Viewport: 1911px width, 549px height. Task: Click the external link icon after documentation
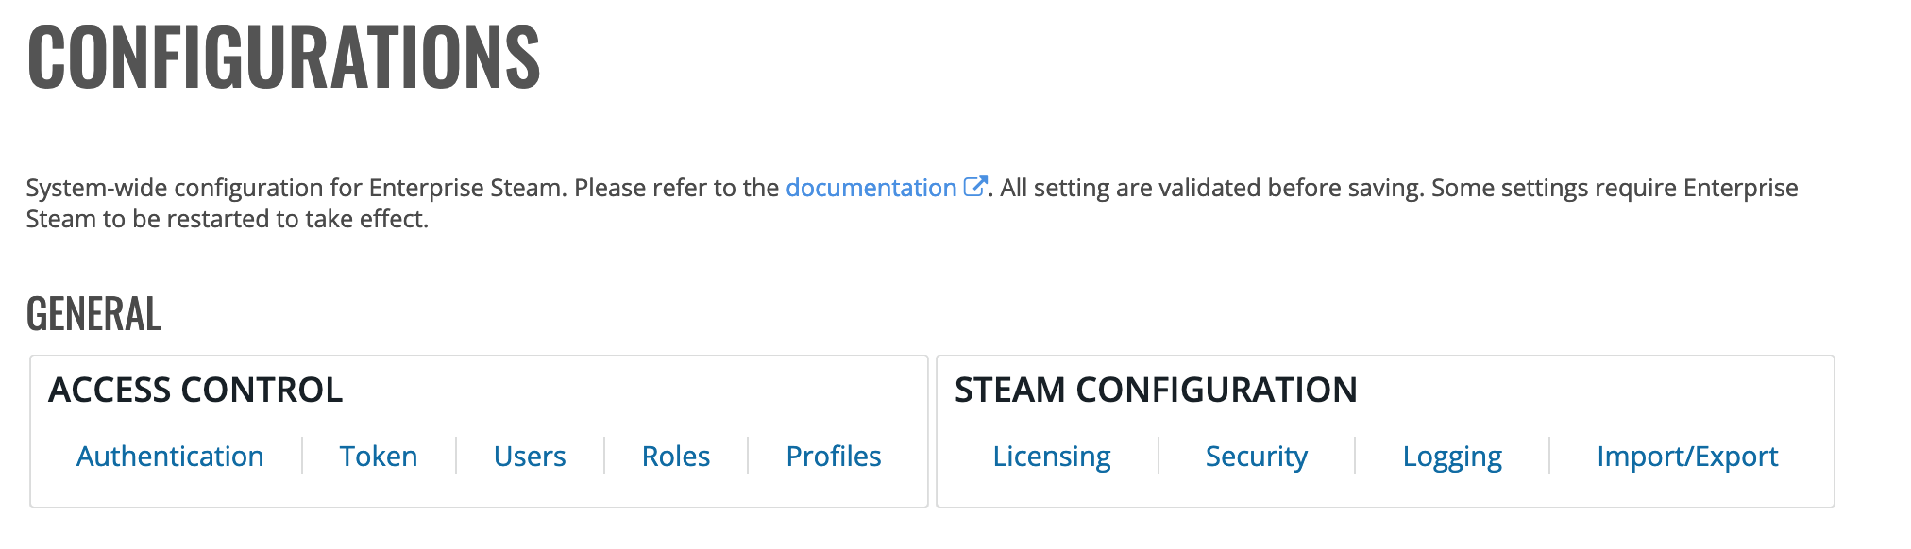975,187
